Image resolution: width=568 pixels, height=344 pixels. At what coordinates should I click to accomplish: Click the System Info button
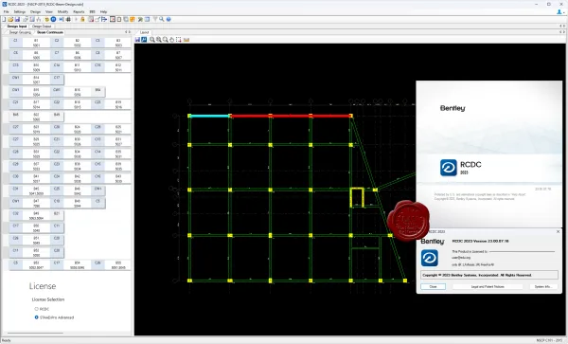(542, 286)
